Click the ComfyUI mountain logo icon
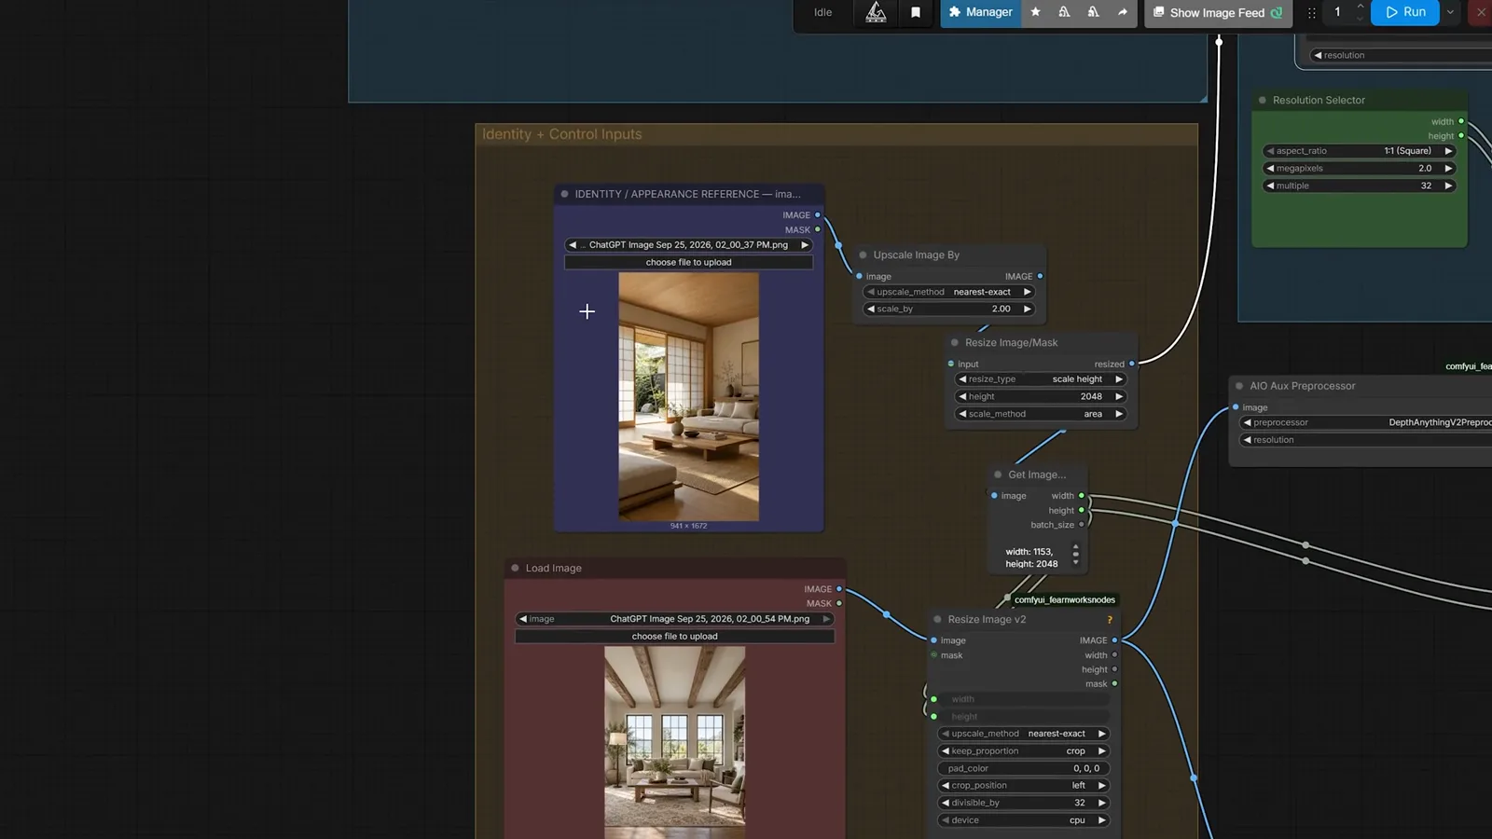The width and height of the screenshot is (1492, 839). click(876, 12)
